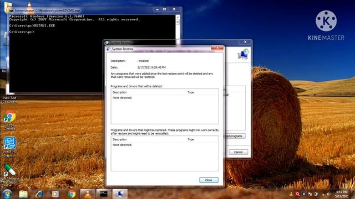Select 'None detected.' in the restored programs list
Image resolution: width=355 pixels, height=199 pixels.
coord(122,145)
